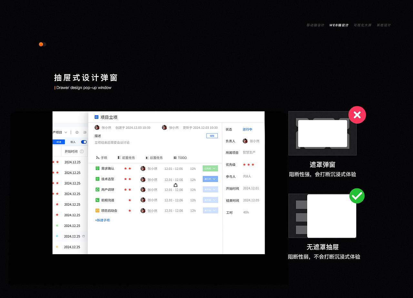This screenshot has height=298, width=413.
Task: Click the document icon for 用户调研
Action: pos(97,189)
